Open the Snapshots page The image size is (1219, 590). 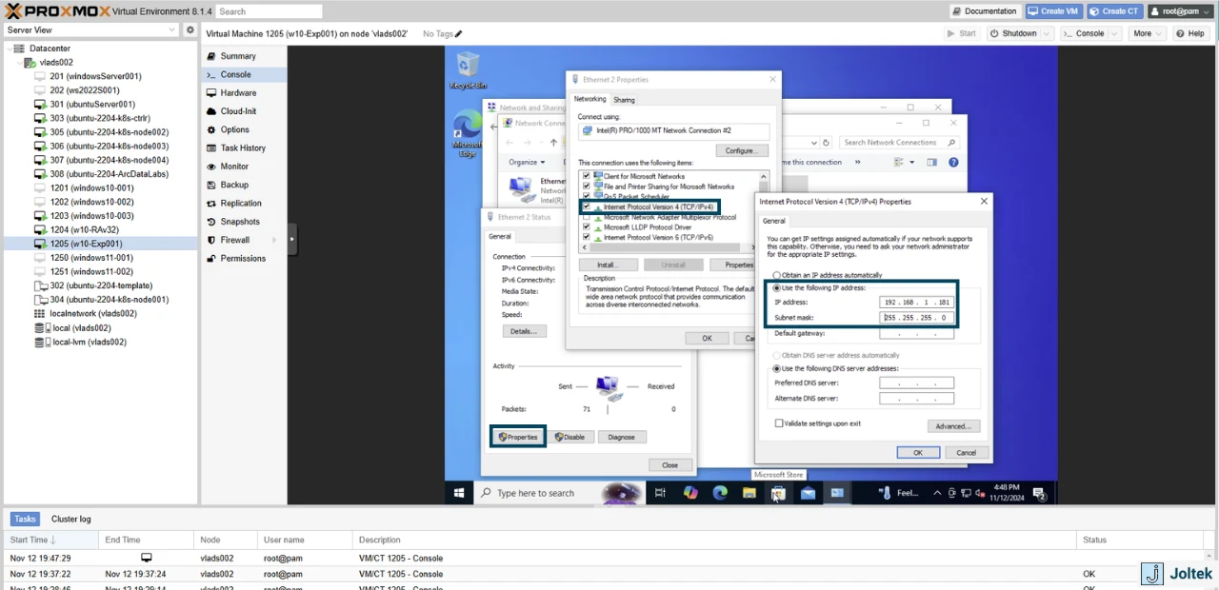pyautogui.click(x=240, y=222)
